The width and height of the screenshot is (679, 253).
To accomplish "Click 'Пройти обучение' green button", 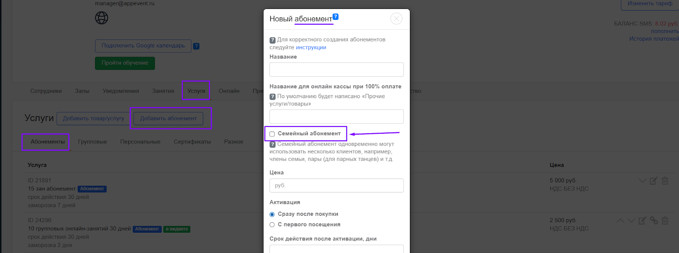I will 125,63.
